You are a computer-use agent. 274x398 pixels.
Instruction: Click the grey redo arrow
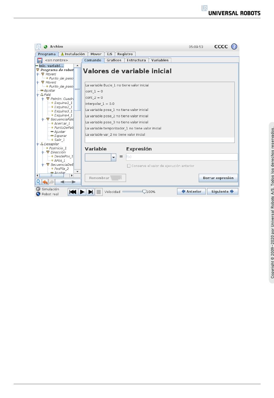pyautogui.click(x=51, y=182)
